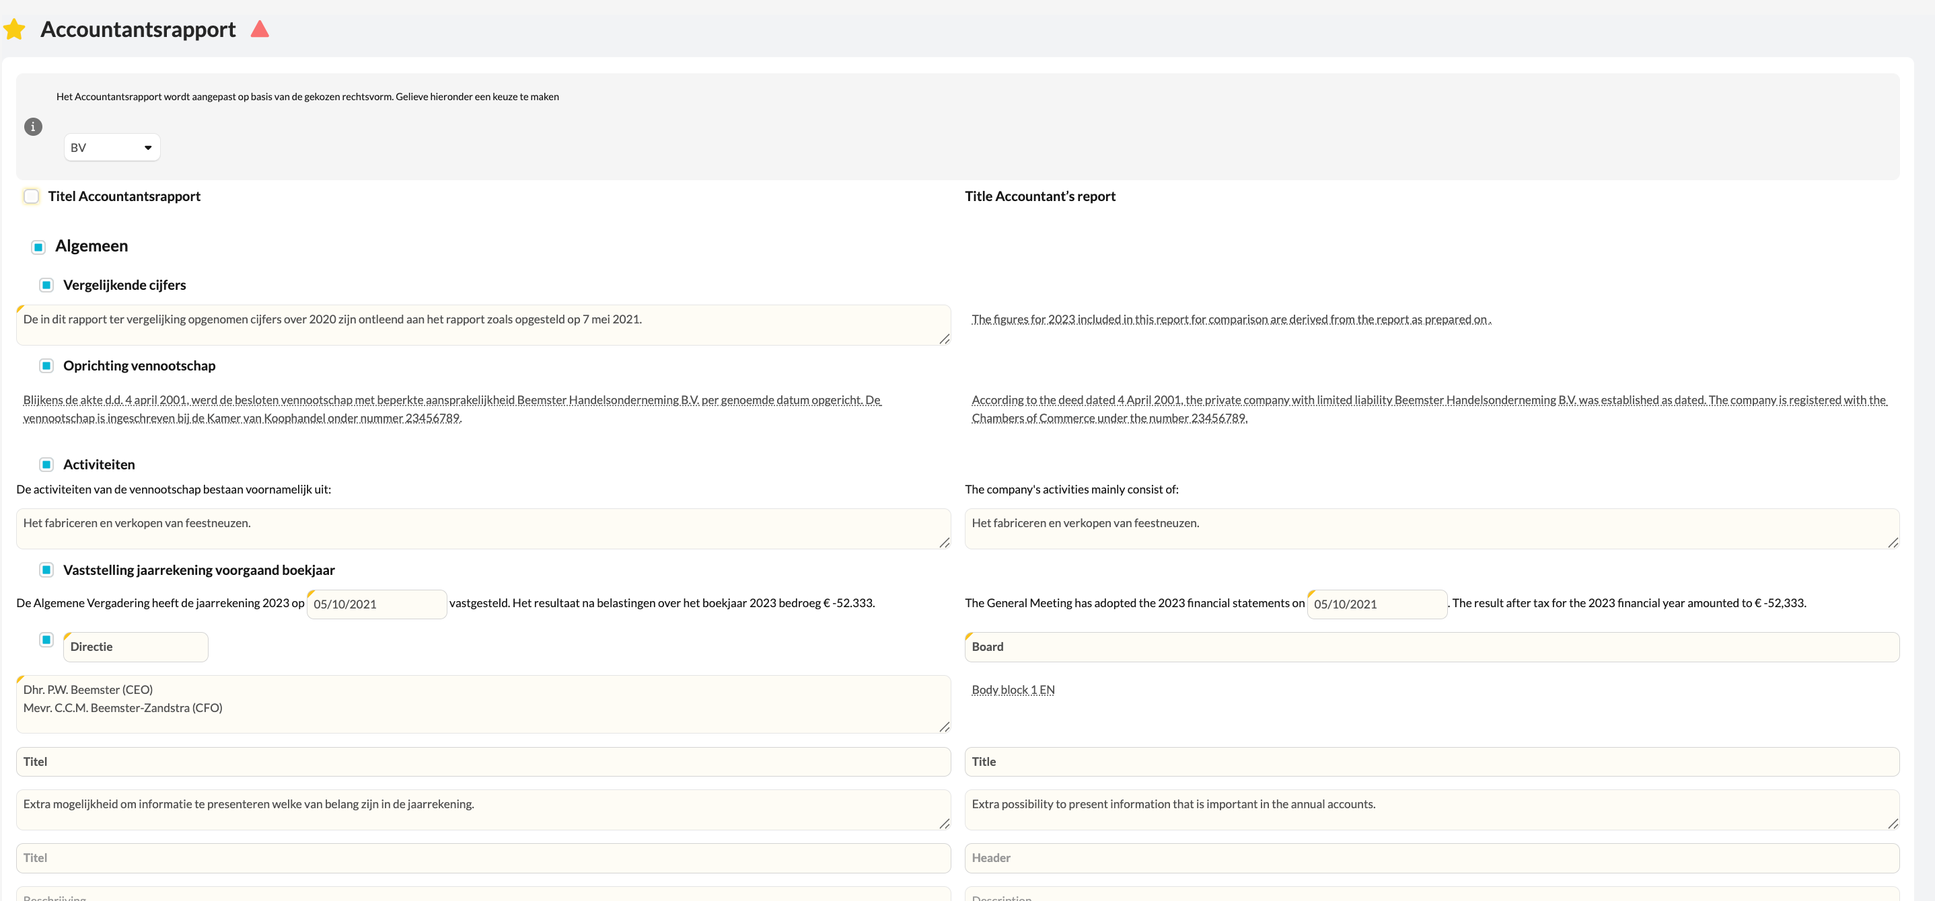Click the Dutch adoption date field 05/10/2021
1935x901 pixels.
376,604
